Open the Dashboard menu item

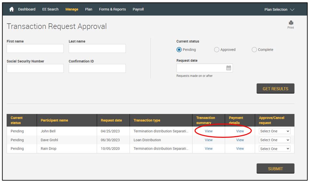pos(27,9)
